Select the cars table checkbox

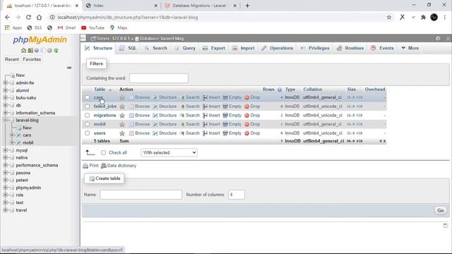88,97
